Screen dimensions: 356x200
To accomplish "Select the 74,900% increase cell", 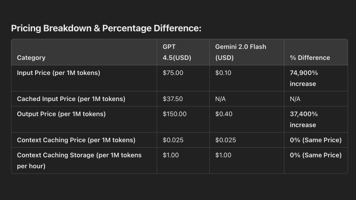I will [304, 78].
